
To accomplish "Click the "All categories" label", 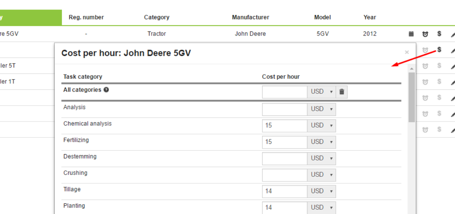I will tap(82, 90).
